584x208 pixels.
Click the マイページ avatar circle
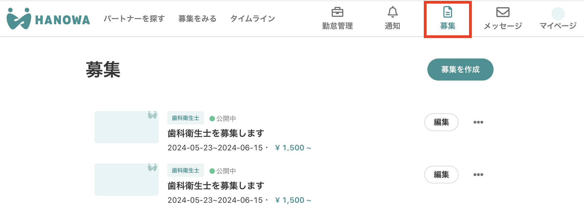click(558, 14)
